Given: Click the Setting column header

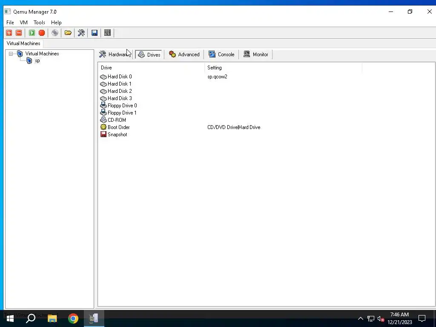Looking at the screenshot, I should 283,68.
